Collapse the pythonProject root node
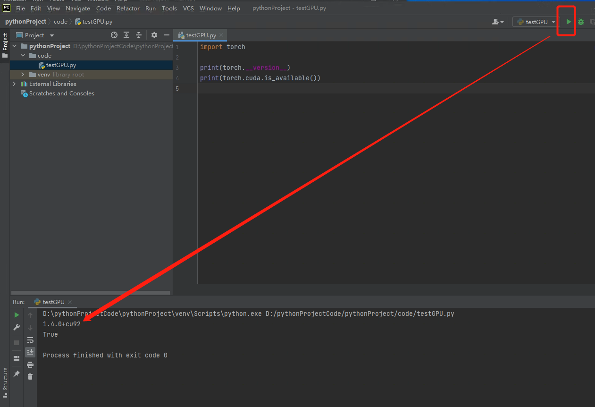 coord(14,46)
